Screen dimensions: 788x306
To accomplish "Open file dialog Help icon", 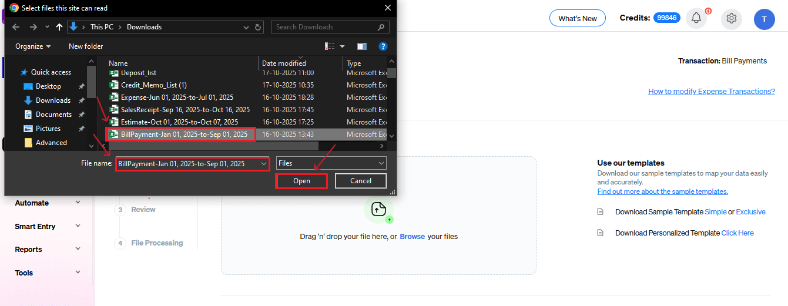I will [x=383, y=46].
